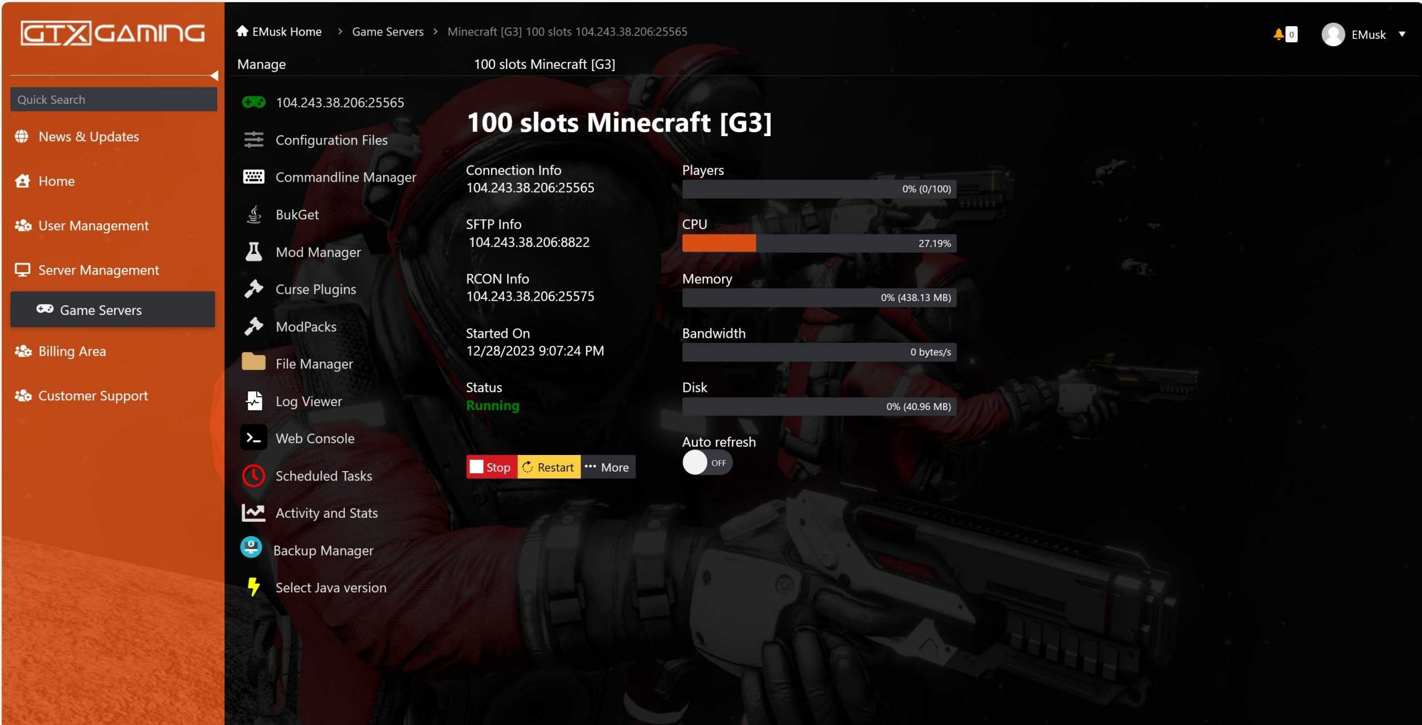View Scheduled Tasks
The height and width of the screenshot is (725, 1422).
coord(324,476)
